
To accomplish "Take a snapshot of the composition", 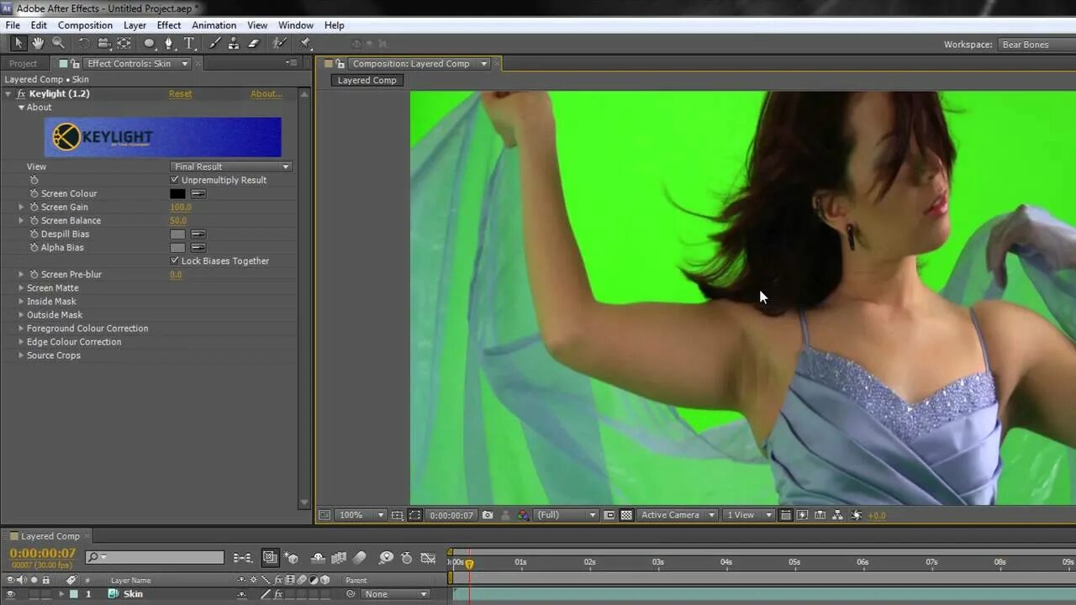I will [x=488, y=514].
